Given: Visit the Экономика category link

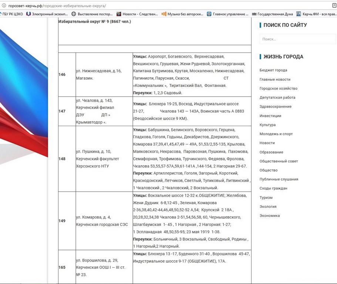Looking at the screenshot, I should (270, 216).
